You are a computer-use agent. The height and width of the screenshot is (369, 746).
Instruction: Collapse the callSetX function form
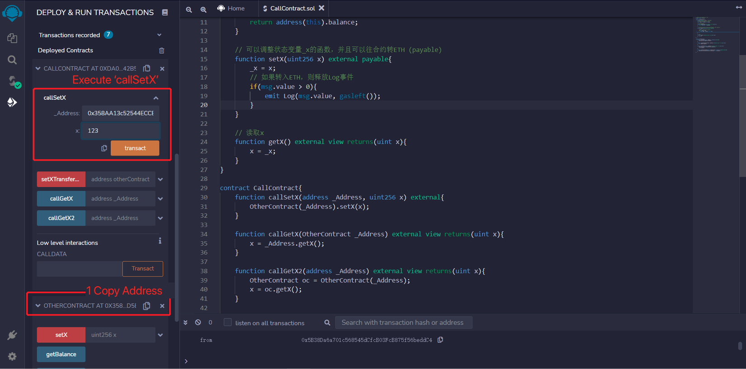pyautogui.click(x=156, y=98)
